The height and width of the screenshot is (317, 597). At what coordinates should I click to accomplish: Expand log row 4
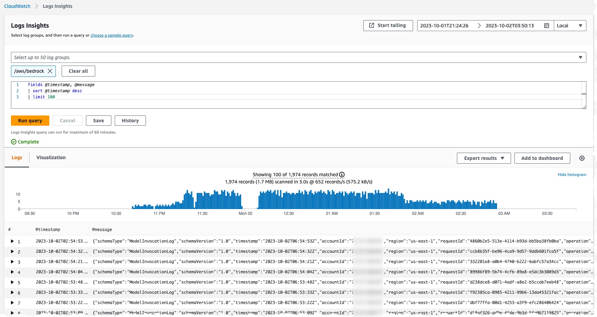[x=12, y=272]
